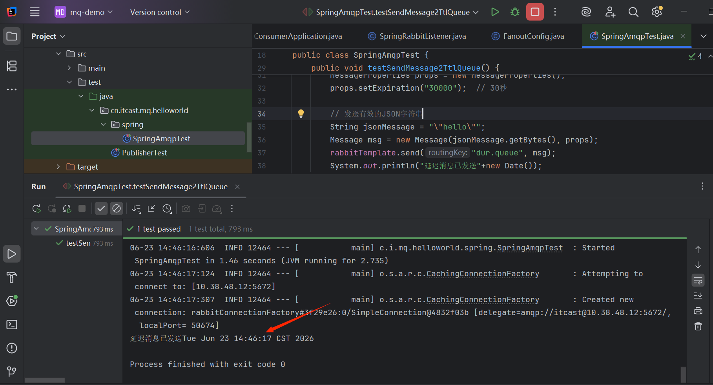
Task: Open the Terminal tool window
Action: (x=12, y=325)
